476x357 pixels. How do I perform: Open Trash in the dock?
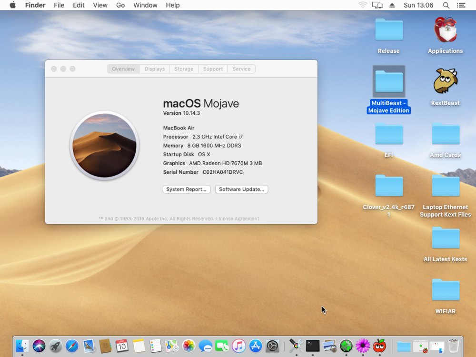(453, 346)
